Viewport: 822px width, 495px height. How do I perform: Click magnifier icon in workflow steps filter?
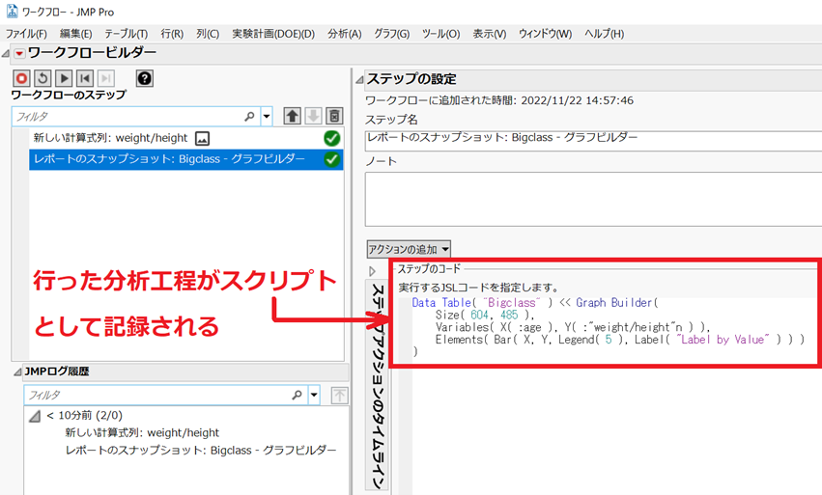click(249, 117)
